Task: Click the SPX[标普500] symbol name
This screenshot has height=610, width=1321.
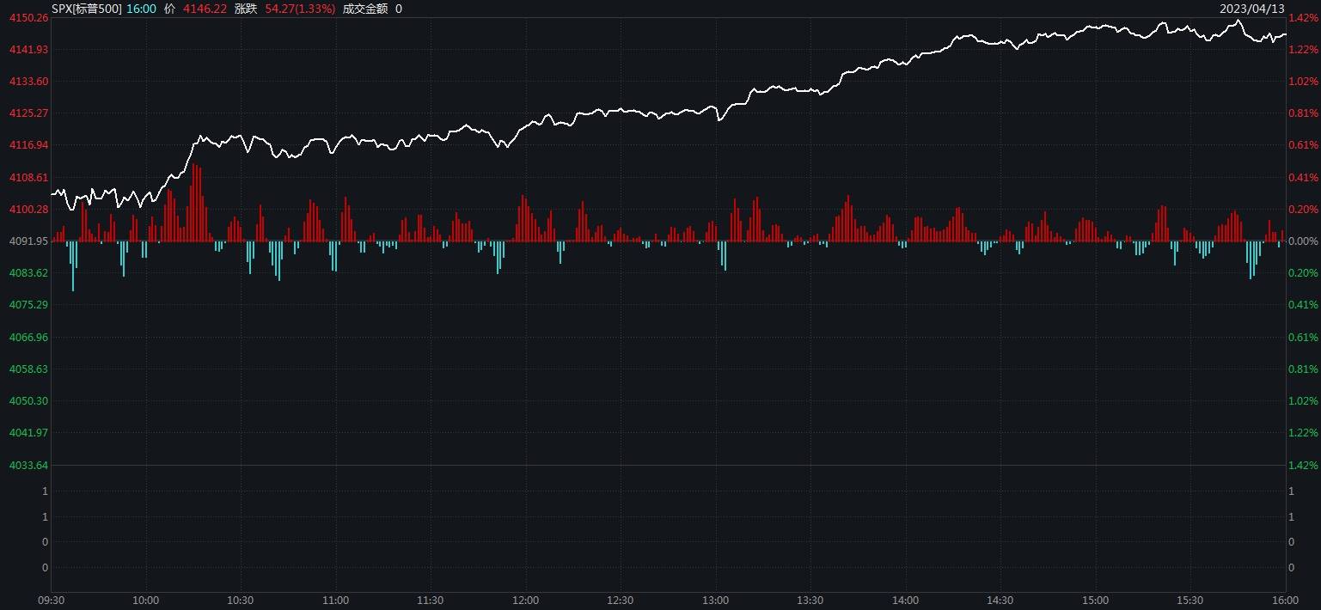Action: pyautogui.click(x=86, y=9)
